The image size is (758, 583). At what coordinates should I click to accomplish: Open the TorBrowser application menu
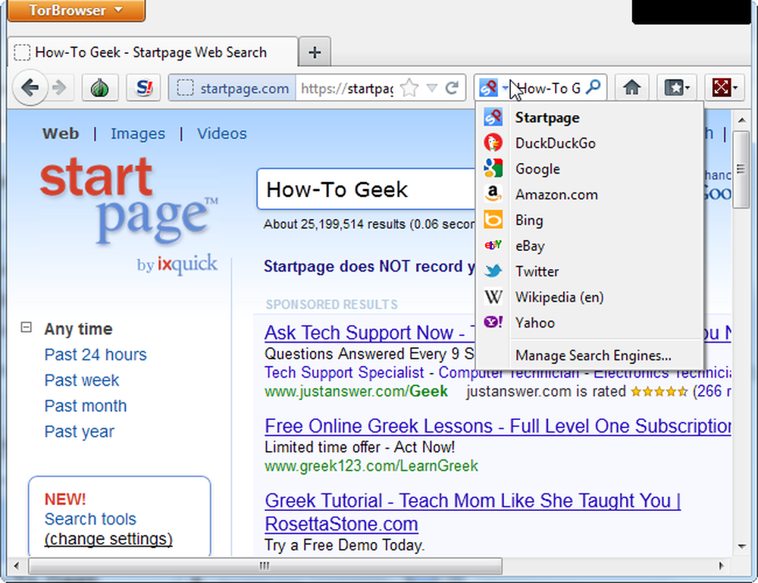pyautogui.click(x=77, y=10)
